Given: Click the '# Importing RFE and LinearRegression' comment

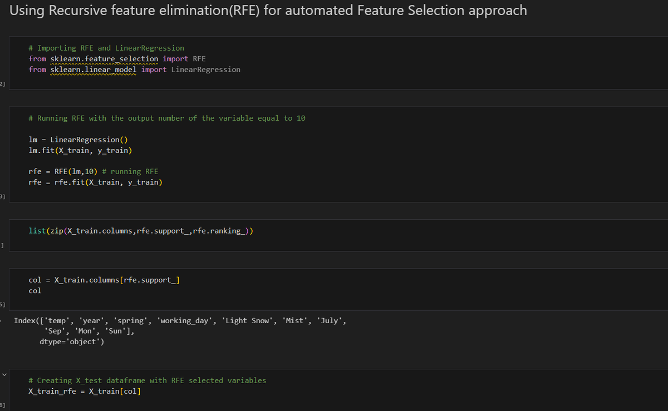Looking at the screenshot, I should tap(106, 48).
